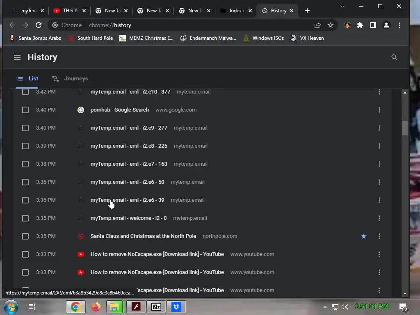Open 7-Zip from the taskbar

tap(156, 307)
